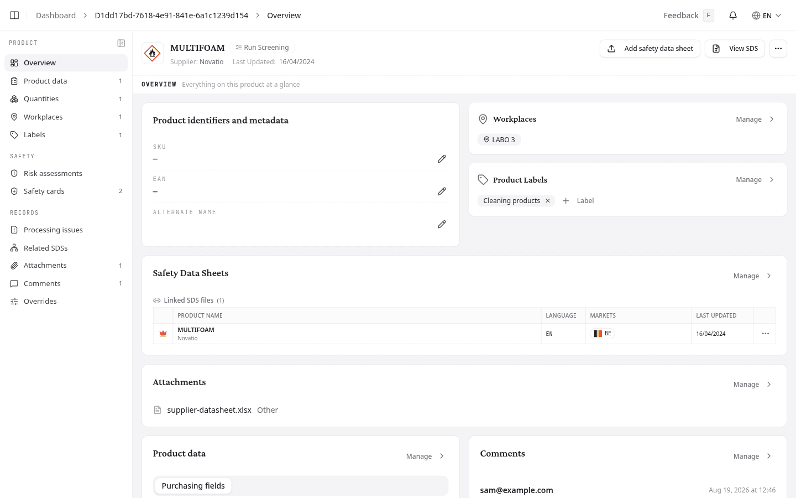Viewport: 796px width, 498px height.
Task: Remove the Cleaning products label
Action: click(x=548, y=201)
